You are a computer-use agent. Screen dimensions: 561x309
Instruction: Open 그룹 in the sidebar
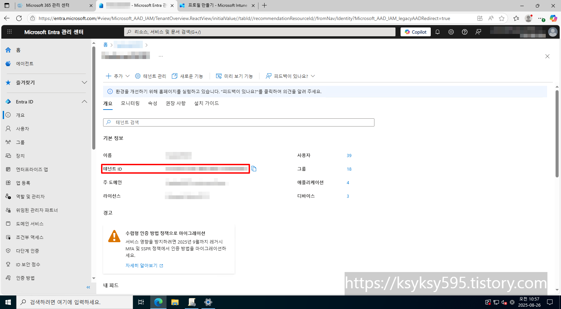pos(20,142)
